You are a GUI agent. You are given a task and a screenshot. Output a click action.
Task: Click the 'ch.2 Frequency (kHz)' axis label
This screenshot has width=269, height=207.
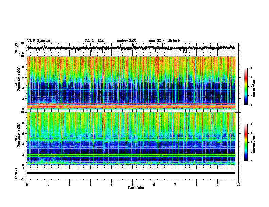click(18, 135)
